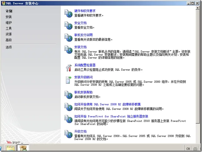
Task: Open the 维护 section in the sidebar
Action: click(9, 23)
